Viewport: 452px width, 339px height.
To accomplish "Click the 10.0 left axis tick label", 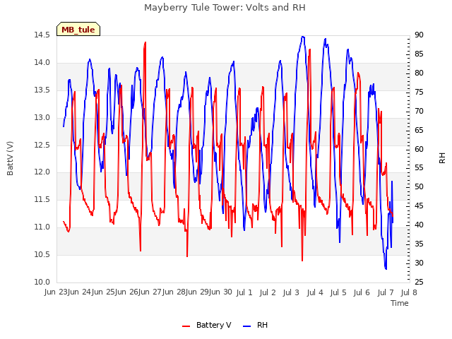I will [x=42, y=282].
